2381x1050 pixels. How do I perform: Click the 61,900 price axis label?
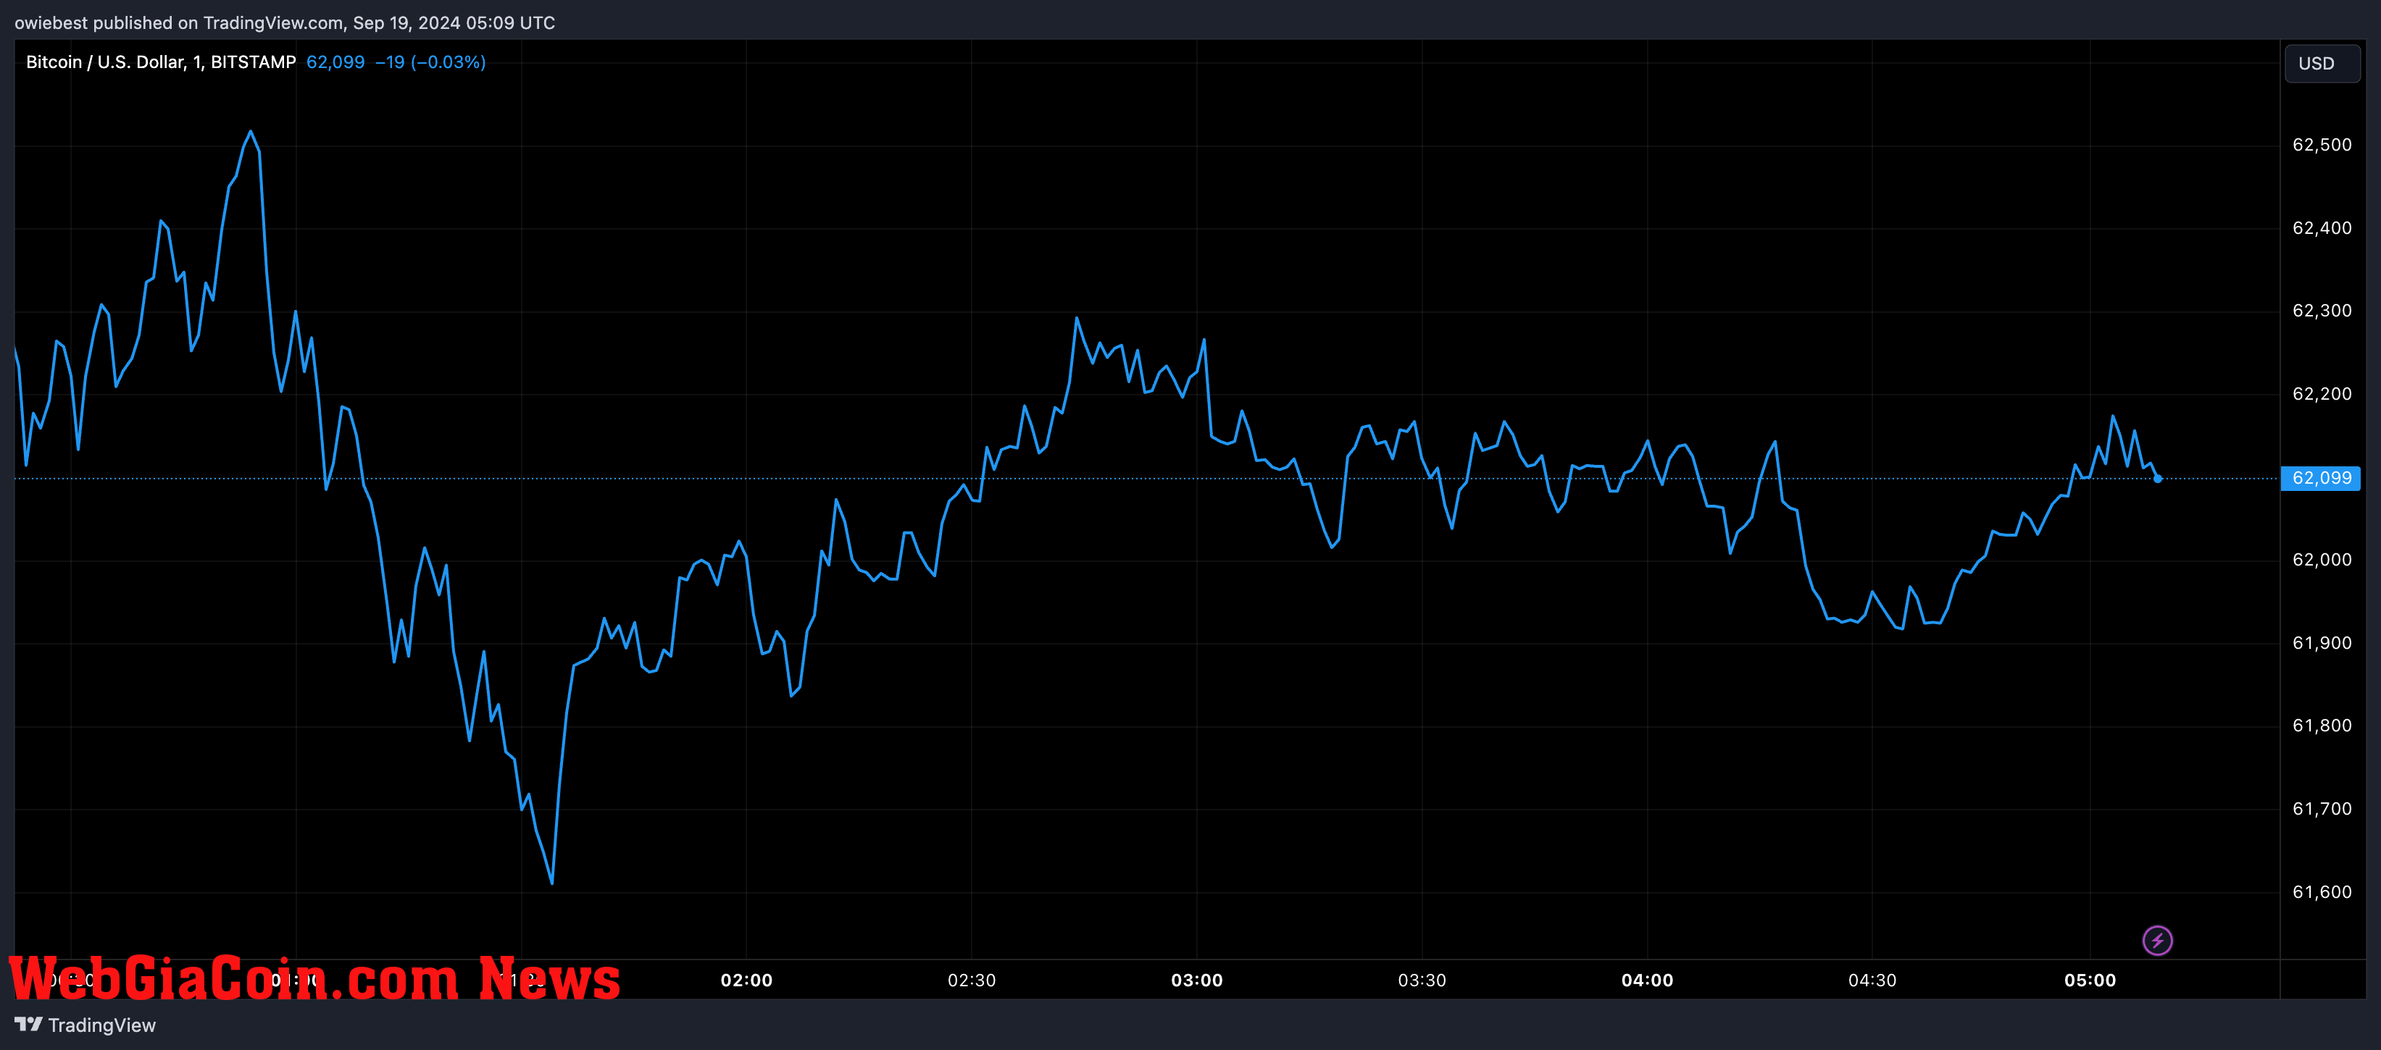point(2322,643)
